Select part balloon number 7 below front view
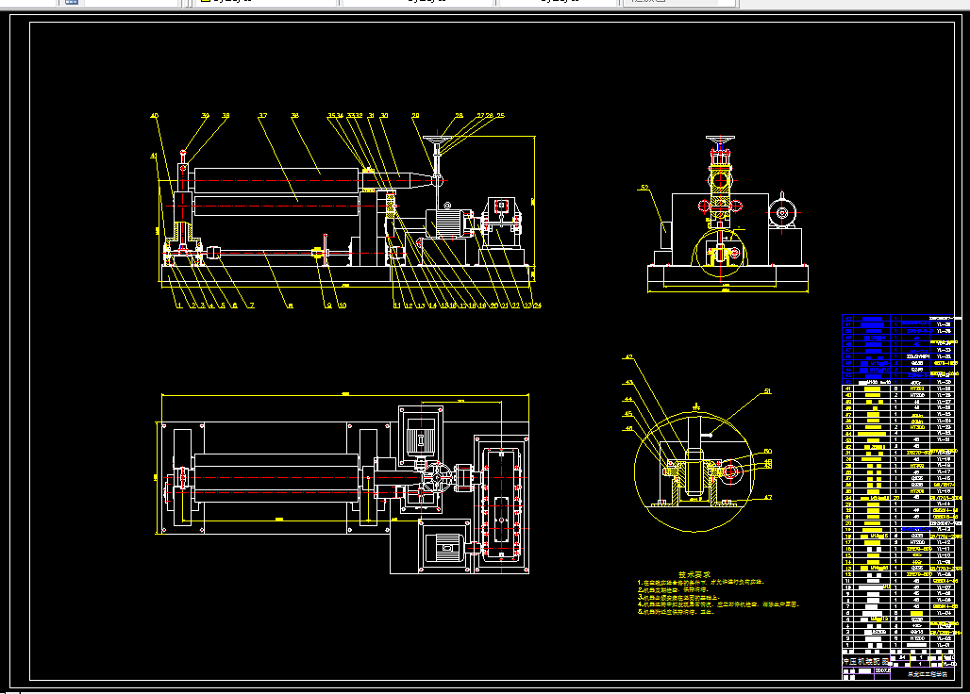This screenshot has width=970, height=694. (x=252, y=306)
